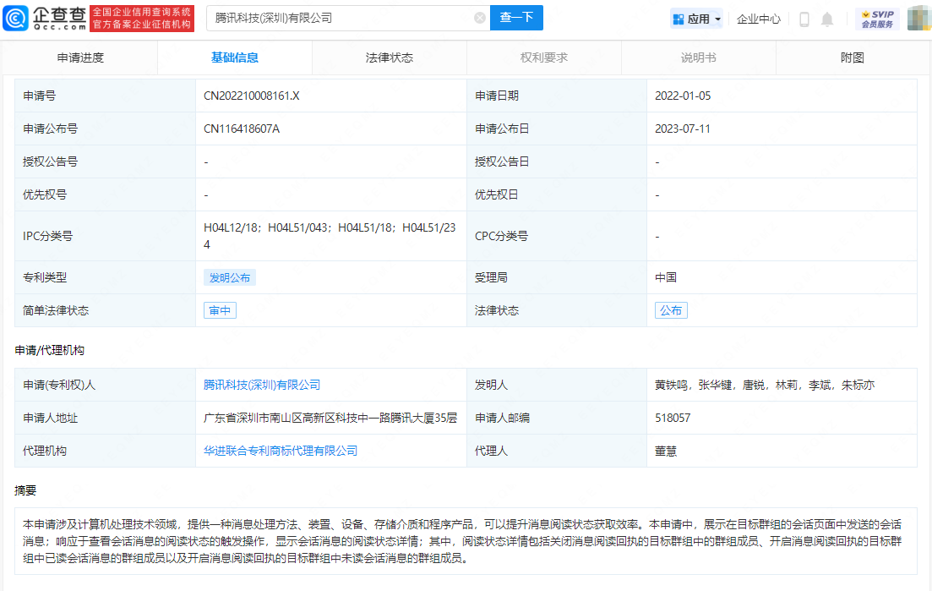
Task: Click the 申请日期 field label
Action: pos(497,96)
